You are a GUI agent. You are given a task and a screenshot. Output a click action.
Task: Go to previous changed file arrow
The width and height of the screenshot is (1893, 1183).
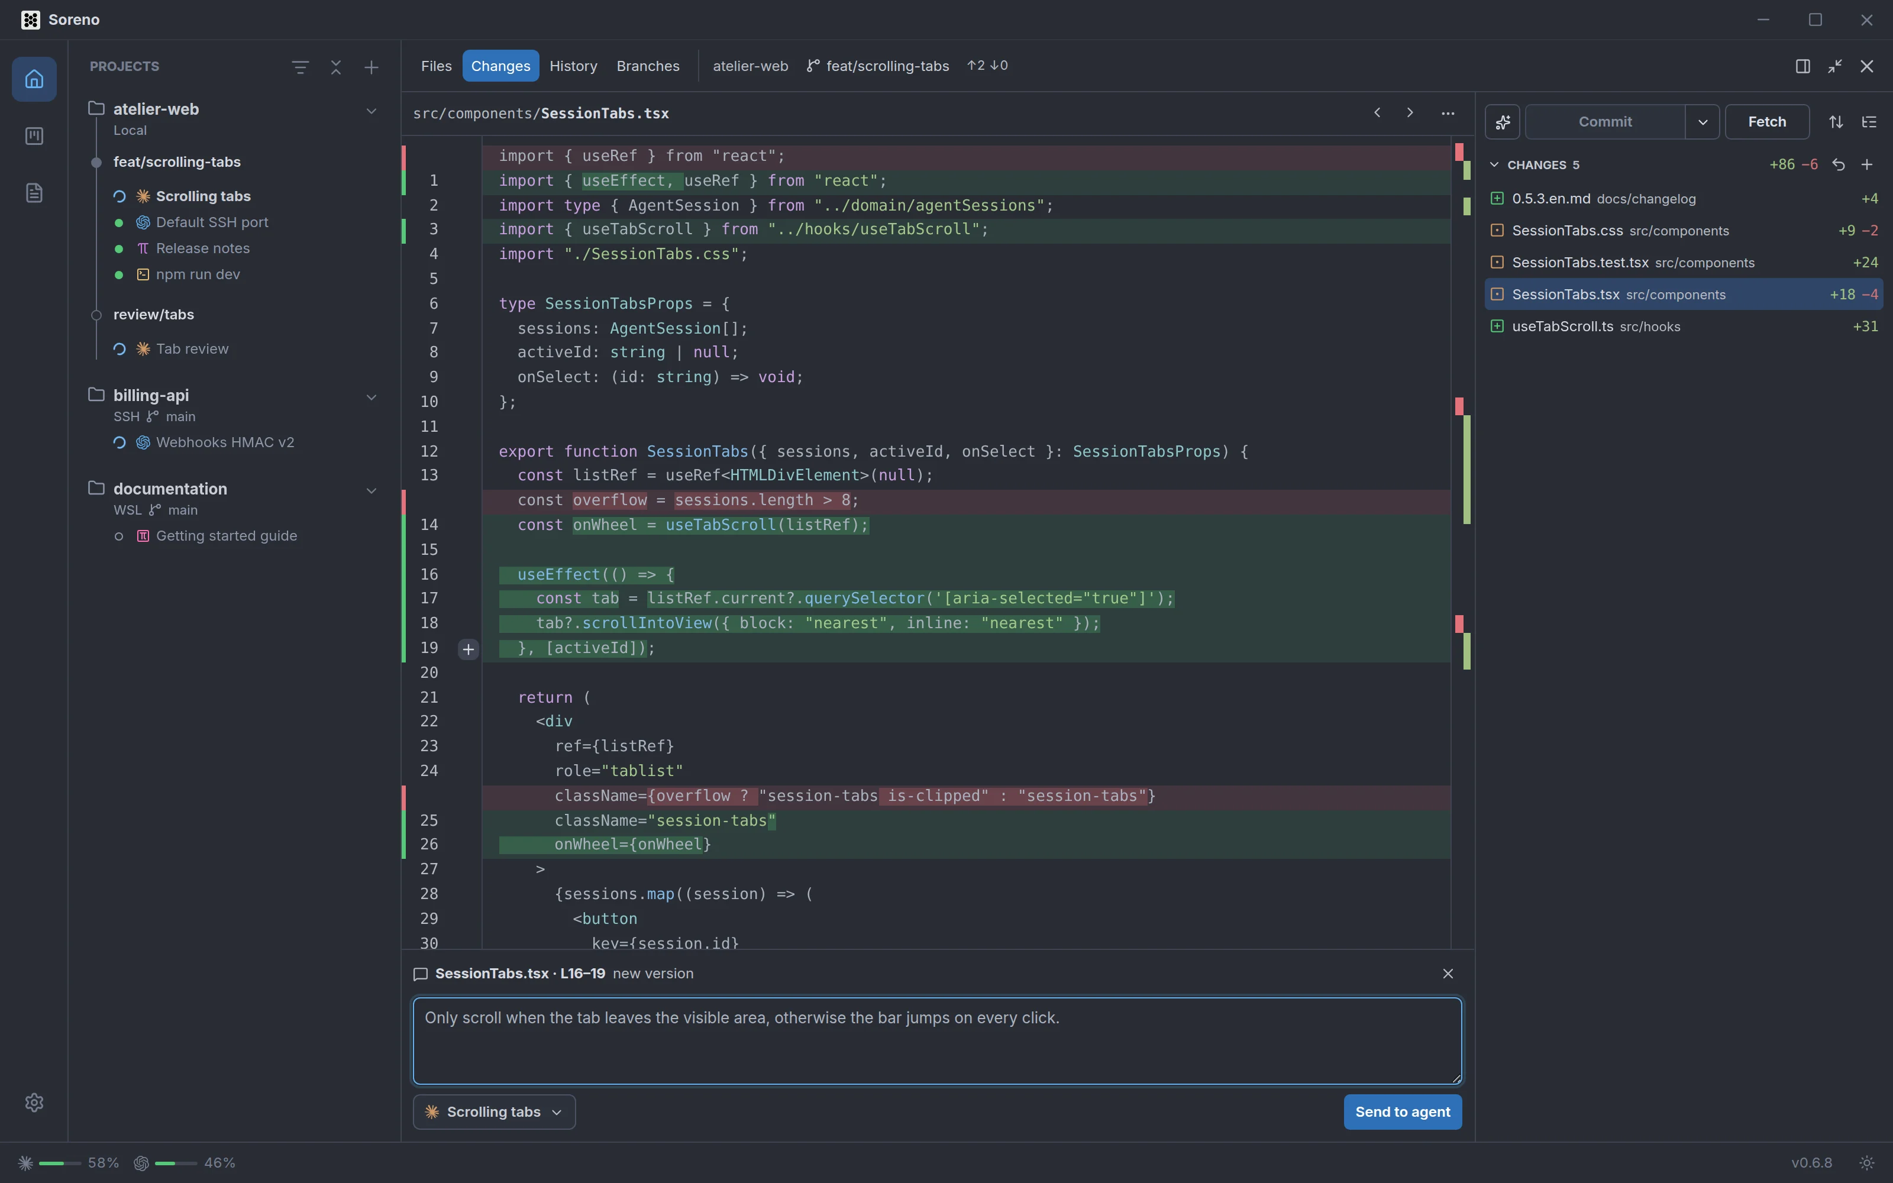(x=1378, y=112)
